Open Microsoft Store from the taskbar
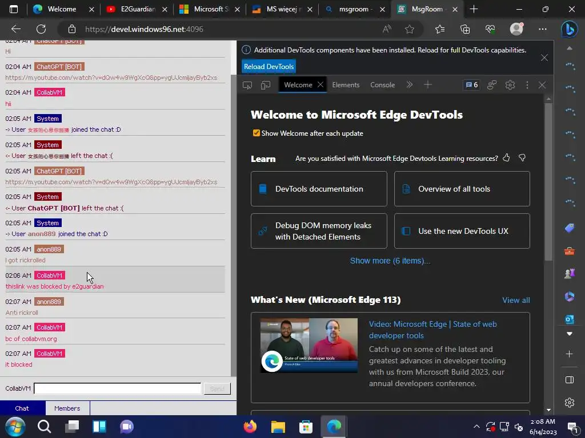The height and width of the screenshot is (438, 585). 306,427
